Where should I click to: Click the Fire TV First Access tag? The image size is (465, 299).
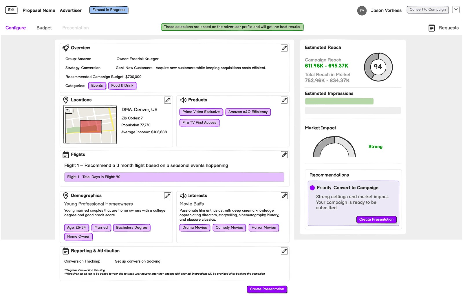click(199, 123)
